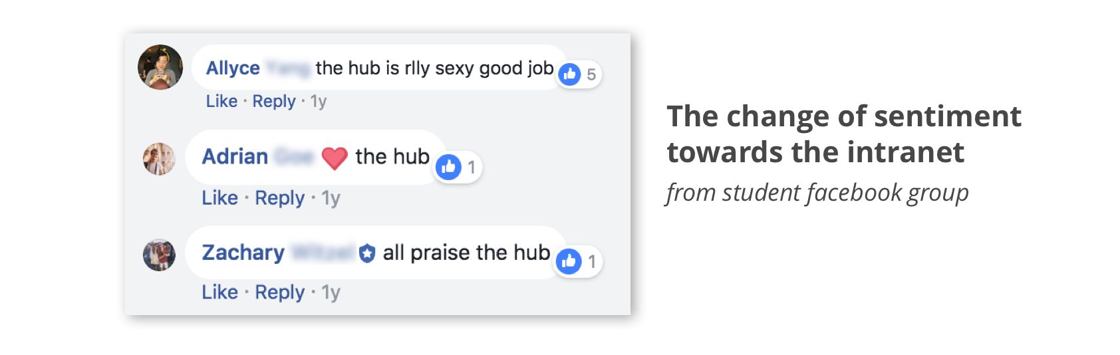Click the red heart emoji in Adrian's comment
The width and height of the screenshot is (1120, 355).
coord(335,158)
